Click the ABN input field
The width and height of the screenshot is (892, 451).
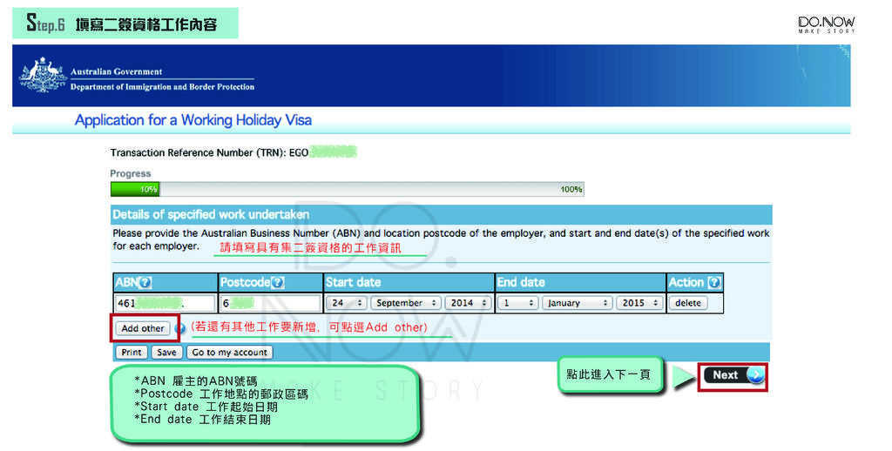click(165, 303)
